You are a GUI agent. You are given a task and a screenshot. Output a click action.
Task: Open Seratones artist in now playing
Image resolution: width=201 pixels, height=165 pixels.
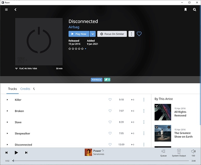99,154
